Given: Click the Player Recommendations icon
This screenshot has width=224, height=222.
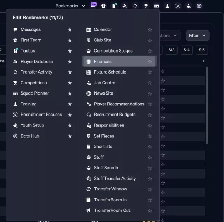Looking at the screenshot, I should [x=89, y=104].
